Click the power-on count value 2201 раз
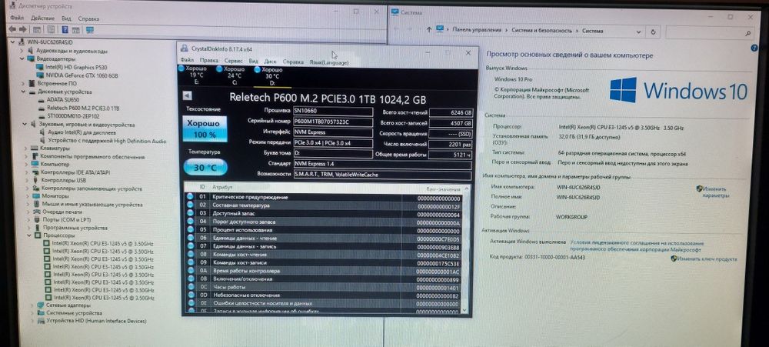Image resolution: width=769 pixels, height=347 pixels. click(x=451, y=145)
